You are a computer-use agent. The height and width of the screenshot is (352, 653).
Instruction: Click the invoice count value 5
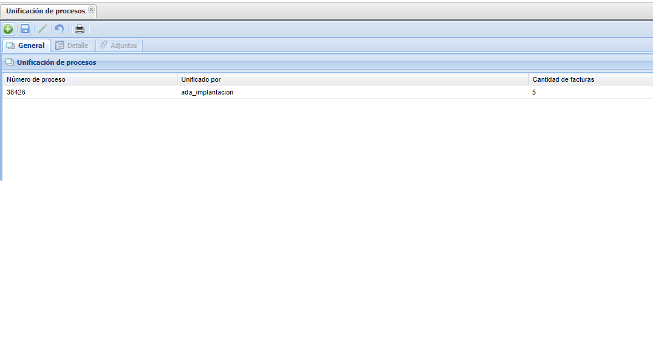[534, 92]
